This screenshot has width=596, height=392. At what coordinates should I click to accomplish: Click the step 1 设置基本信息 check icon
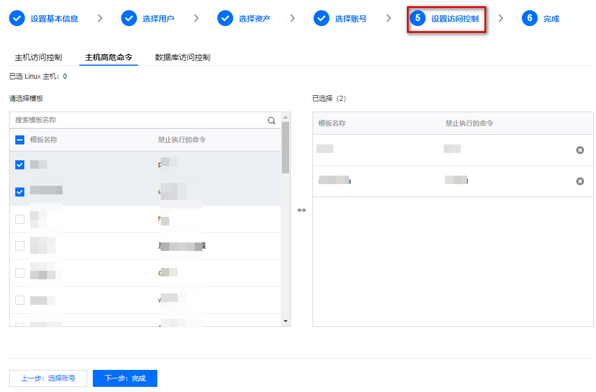coord(17,18)
